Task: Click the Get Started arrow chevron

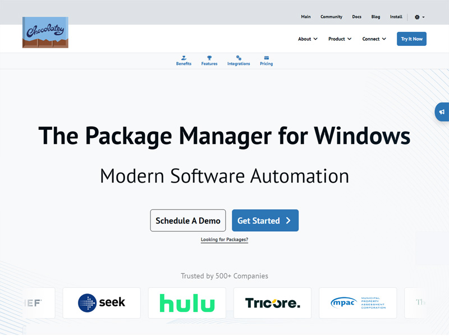Action: tap(288, 221)
